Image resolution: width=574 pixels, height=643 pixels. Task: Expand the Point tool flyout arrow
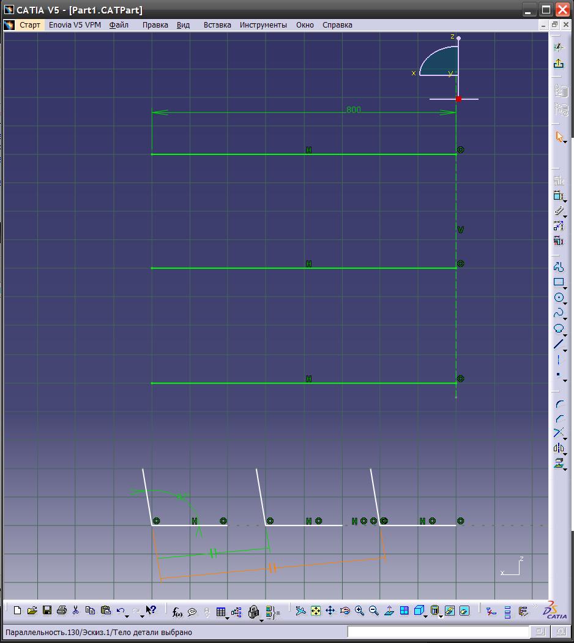(565, 381)
